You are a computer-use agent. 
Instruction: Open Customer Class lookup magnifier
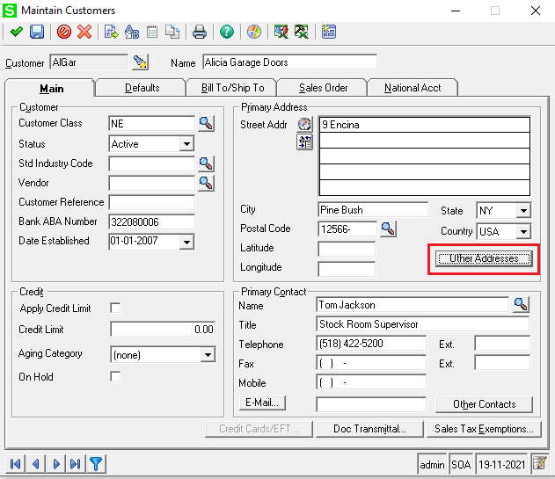[206, 123]
